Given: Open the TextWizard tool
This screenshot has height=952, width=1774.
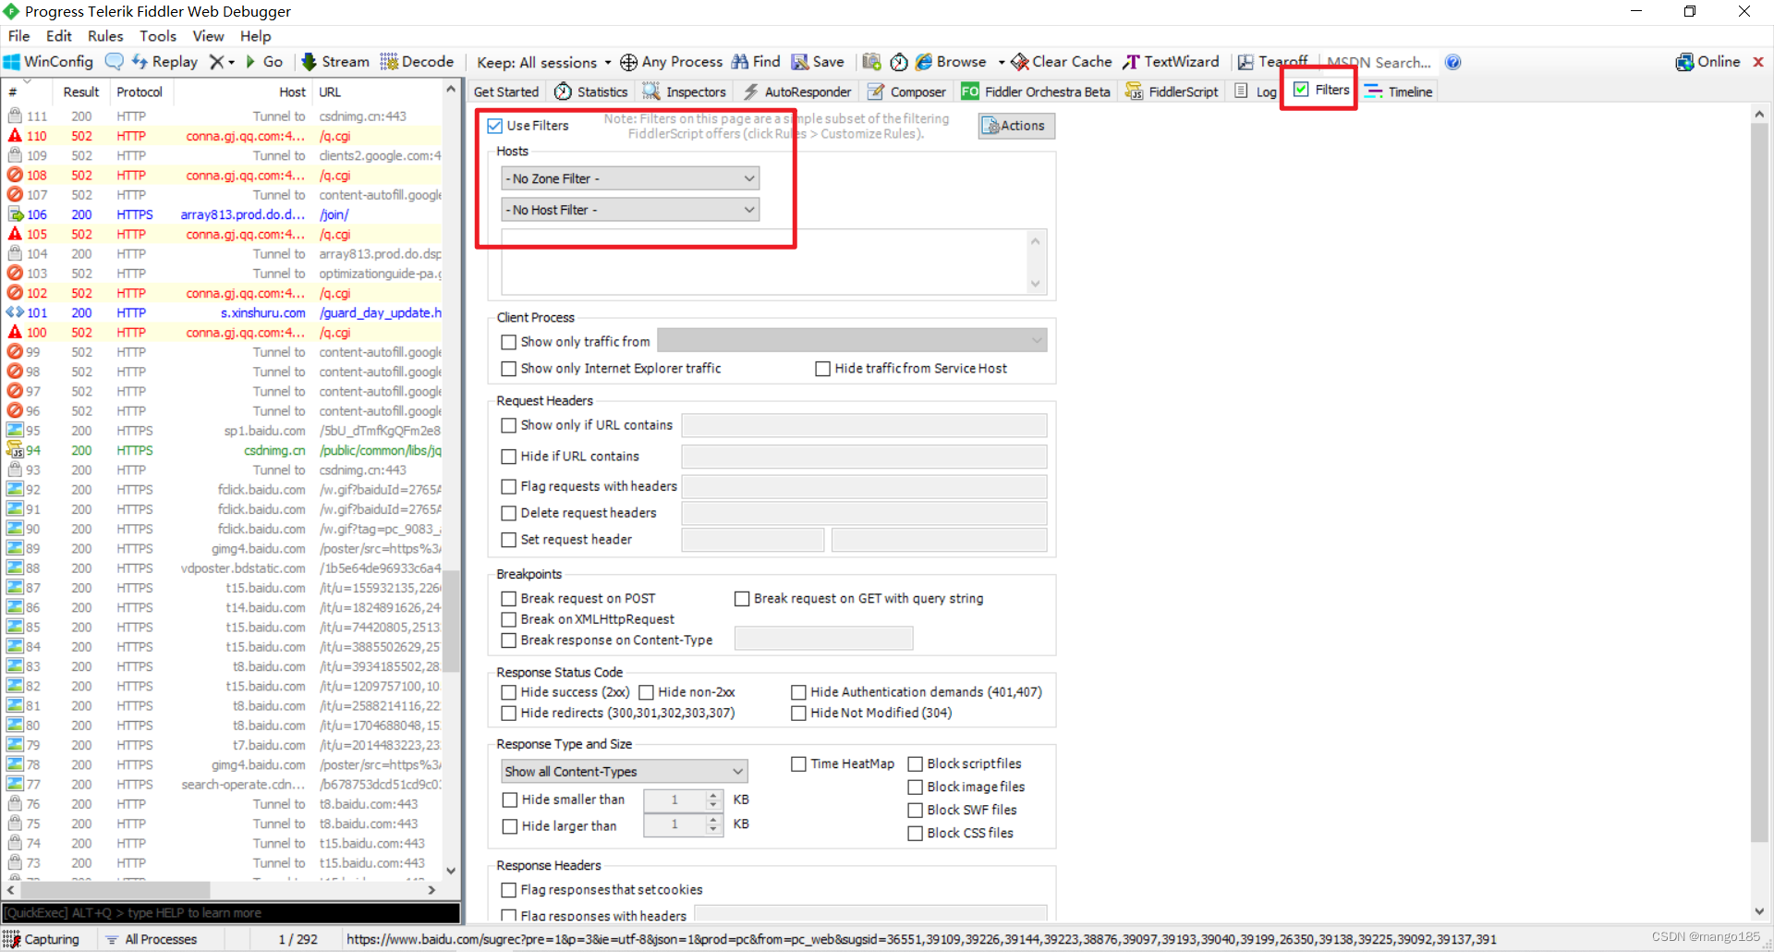Looking at the screenshot, I should point(1171,62).
